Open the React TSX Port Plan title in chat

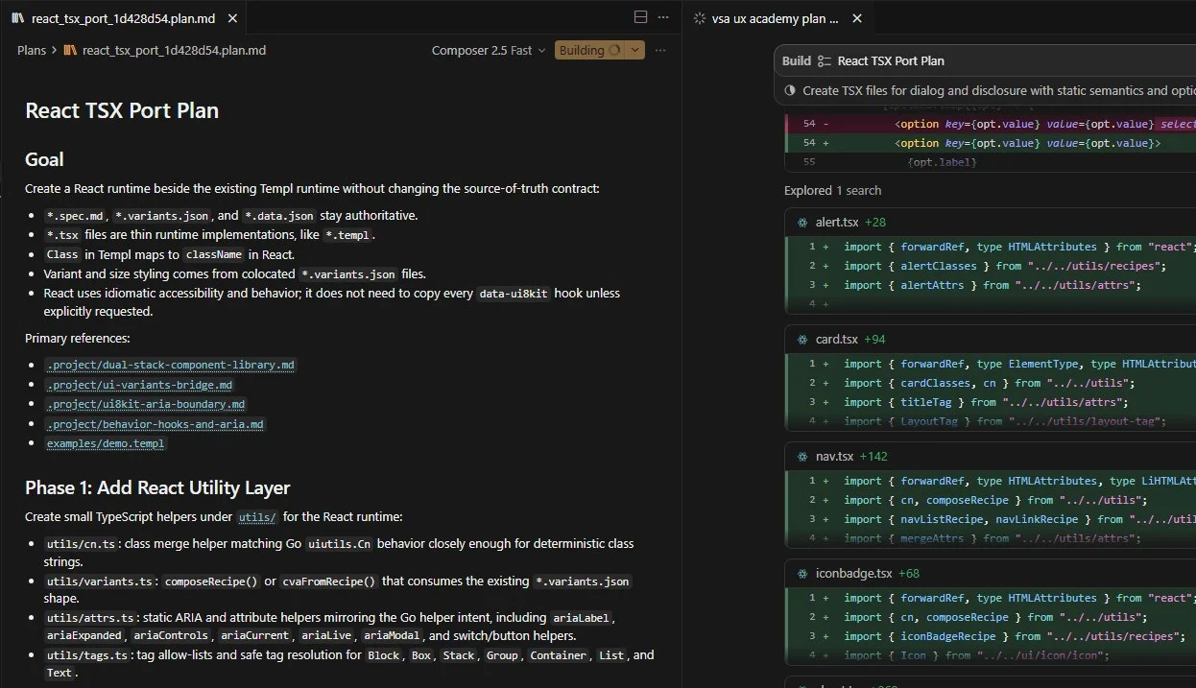(x=891, y=60)
